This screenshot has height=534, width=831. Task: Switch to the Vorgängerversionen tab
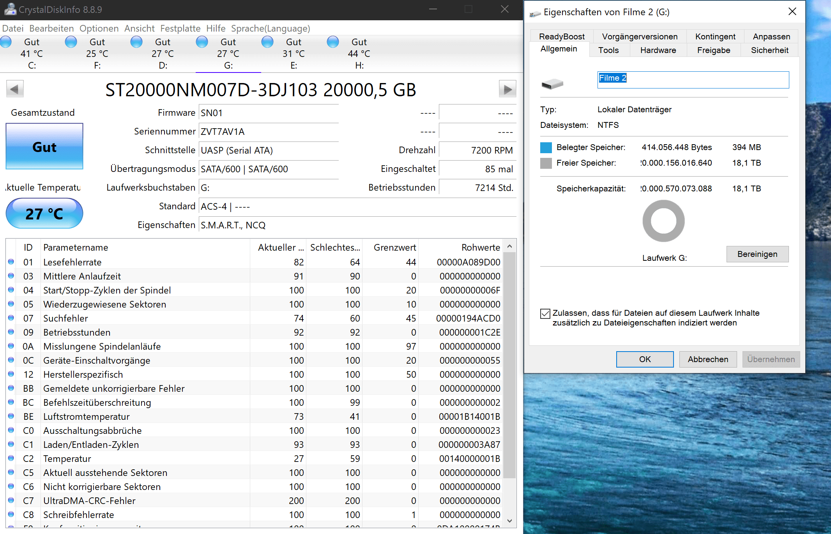click(640, 36)
